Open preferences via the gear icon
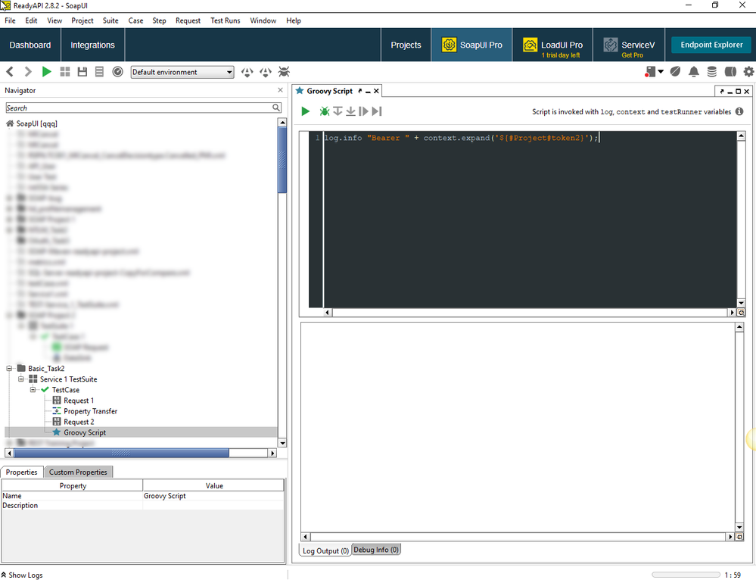Viewport: 756px width, 580px height. 748,72
